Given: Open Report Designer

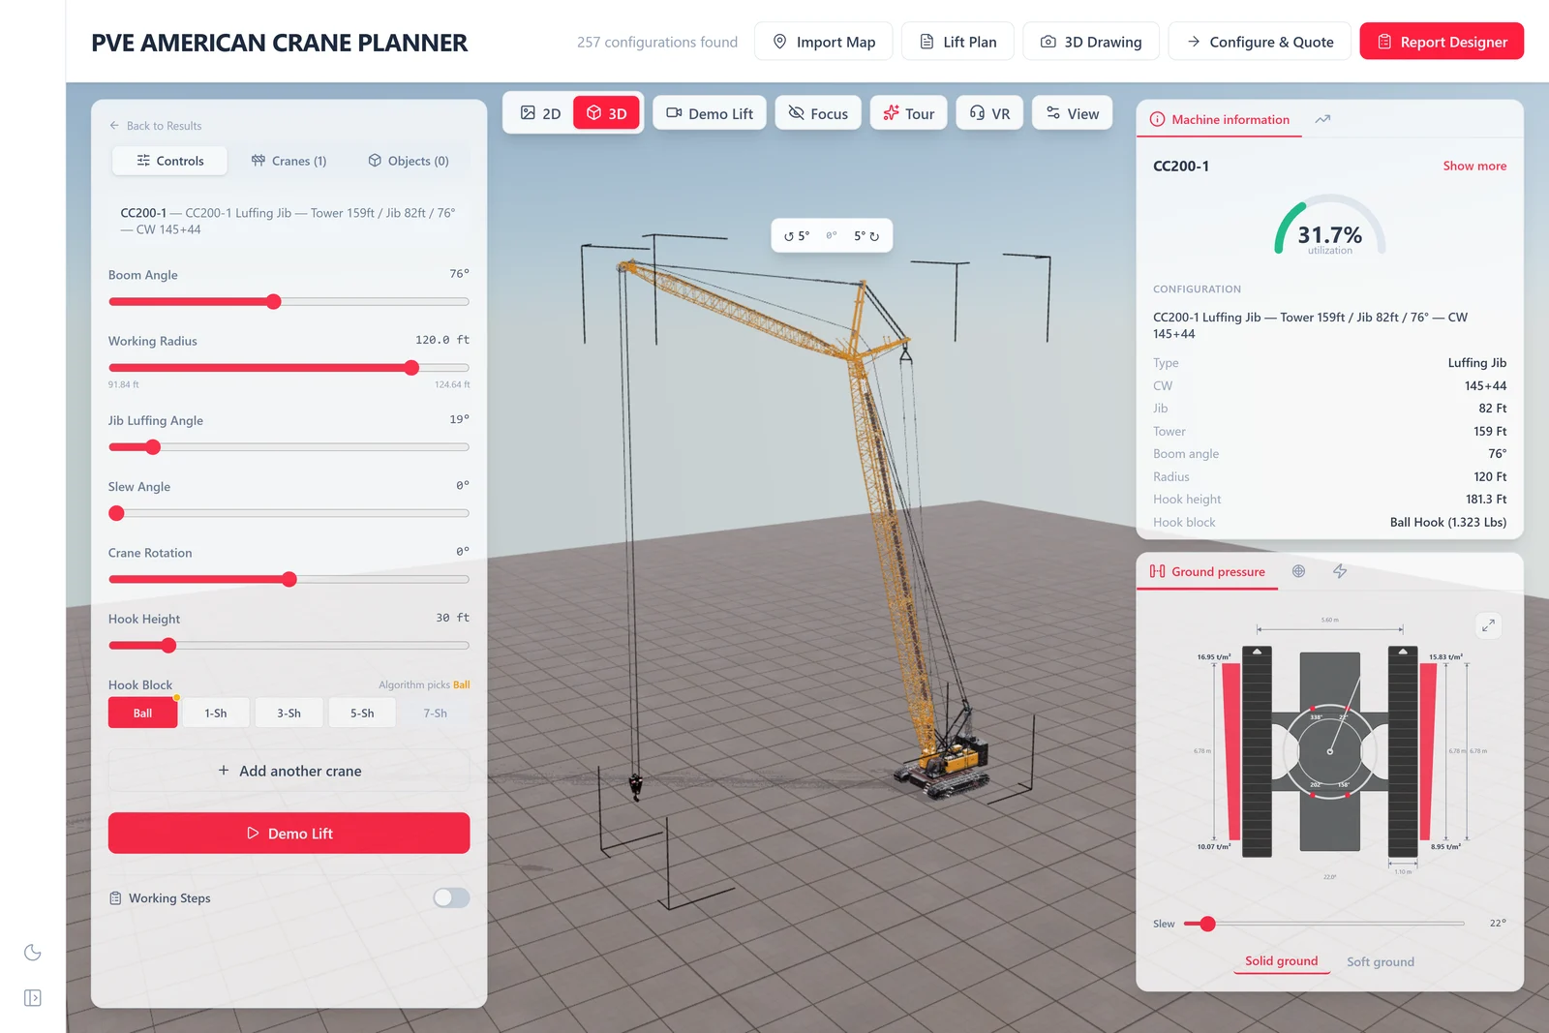Looking at the screenshot, I should tap(1442, 42).
